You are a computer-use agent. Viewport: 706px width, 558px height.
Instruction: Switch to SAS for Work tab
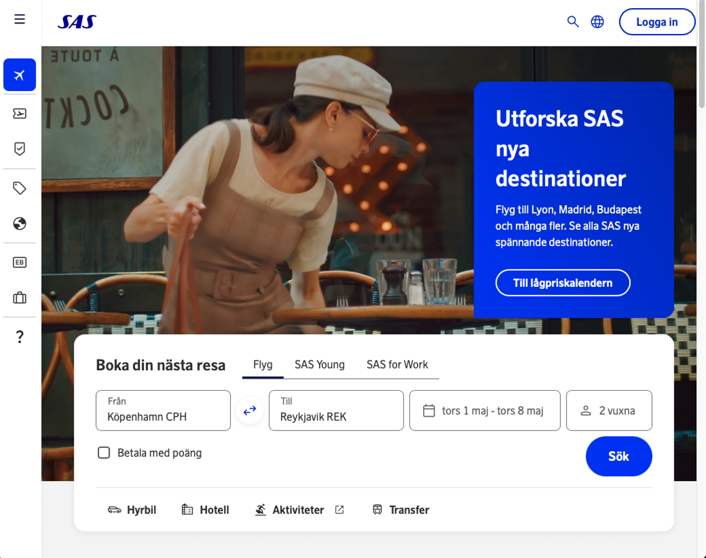click(397, 365)
